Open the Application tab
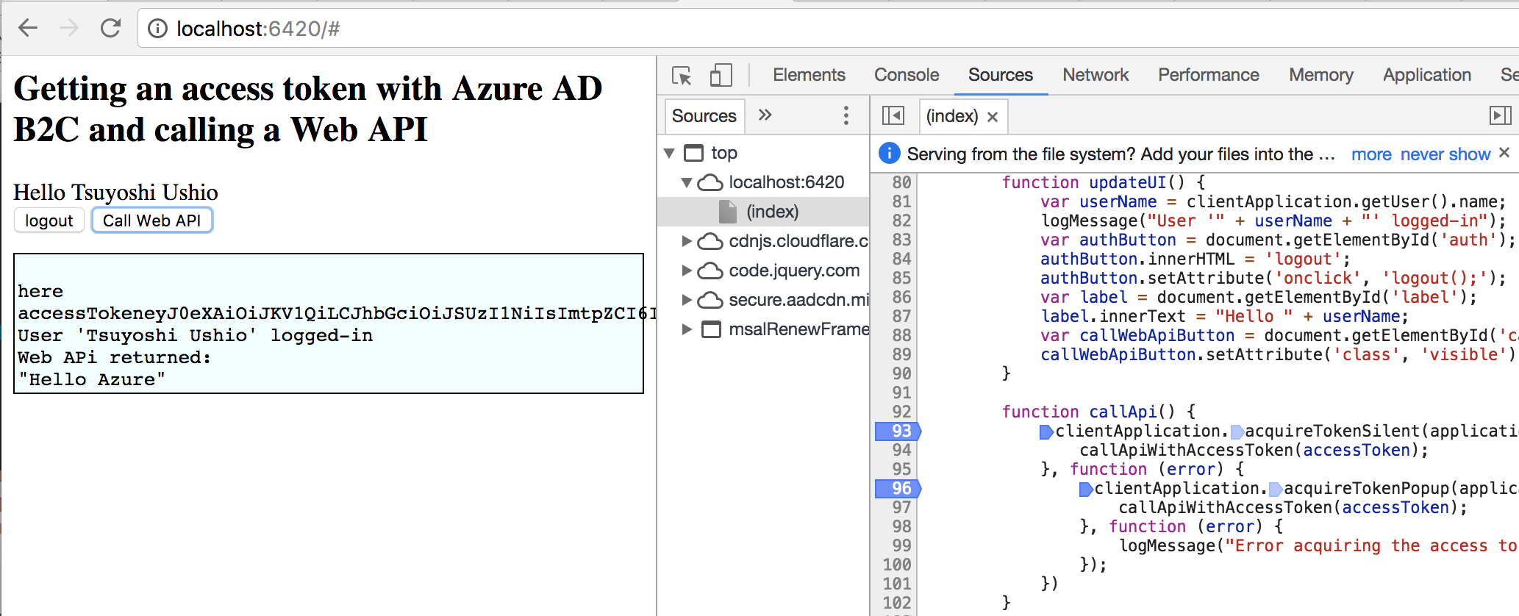Image resolution: width=1519 pixels, height=616 pixels. [1427, 75]
